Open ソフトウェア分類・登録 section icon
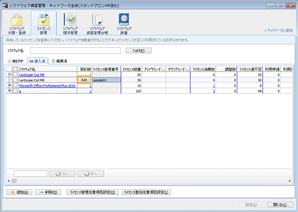 pyautogui.click(x=17, y=24)
